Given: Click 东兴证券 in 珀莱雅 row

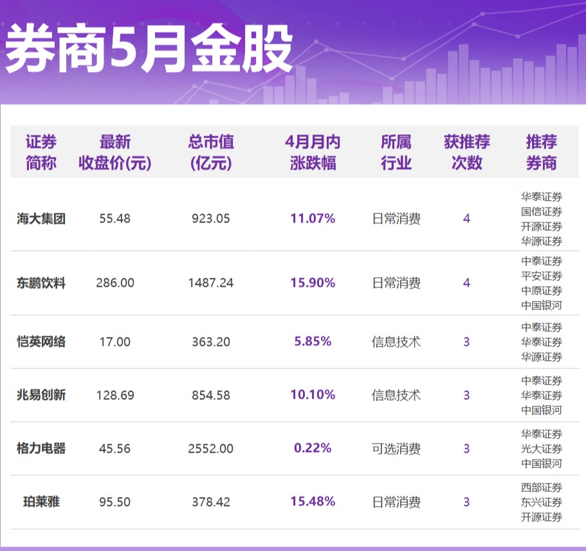Looking at the screenshot, I should (542, 501).
